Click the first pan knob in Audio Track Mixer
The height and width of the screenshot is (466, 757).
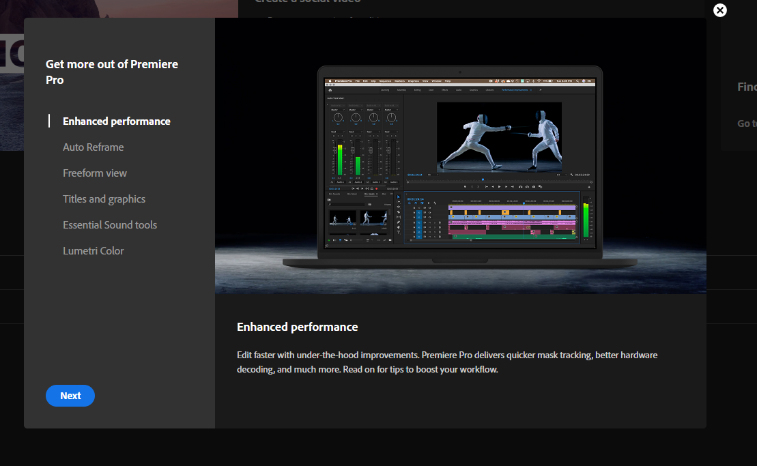point(338,117)
